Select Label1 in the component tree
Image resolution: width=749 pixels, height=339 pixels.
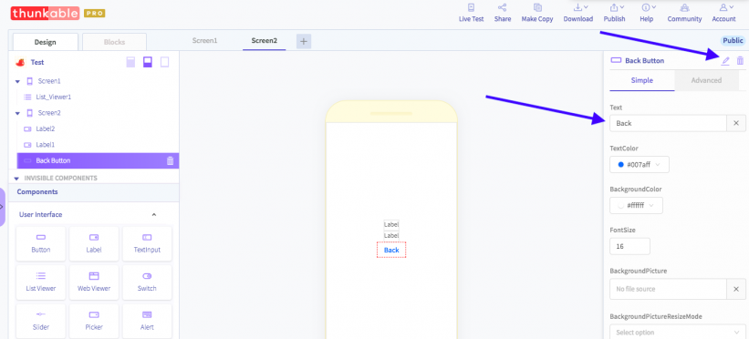pos(46,145)
